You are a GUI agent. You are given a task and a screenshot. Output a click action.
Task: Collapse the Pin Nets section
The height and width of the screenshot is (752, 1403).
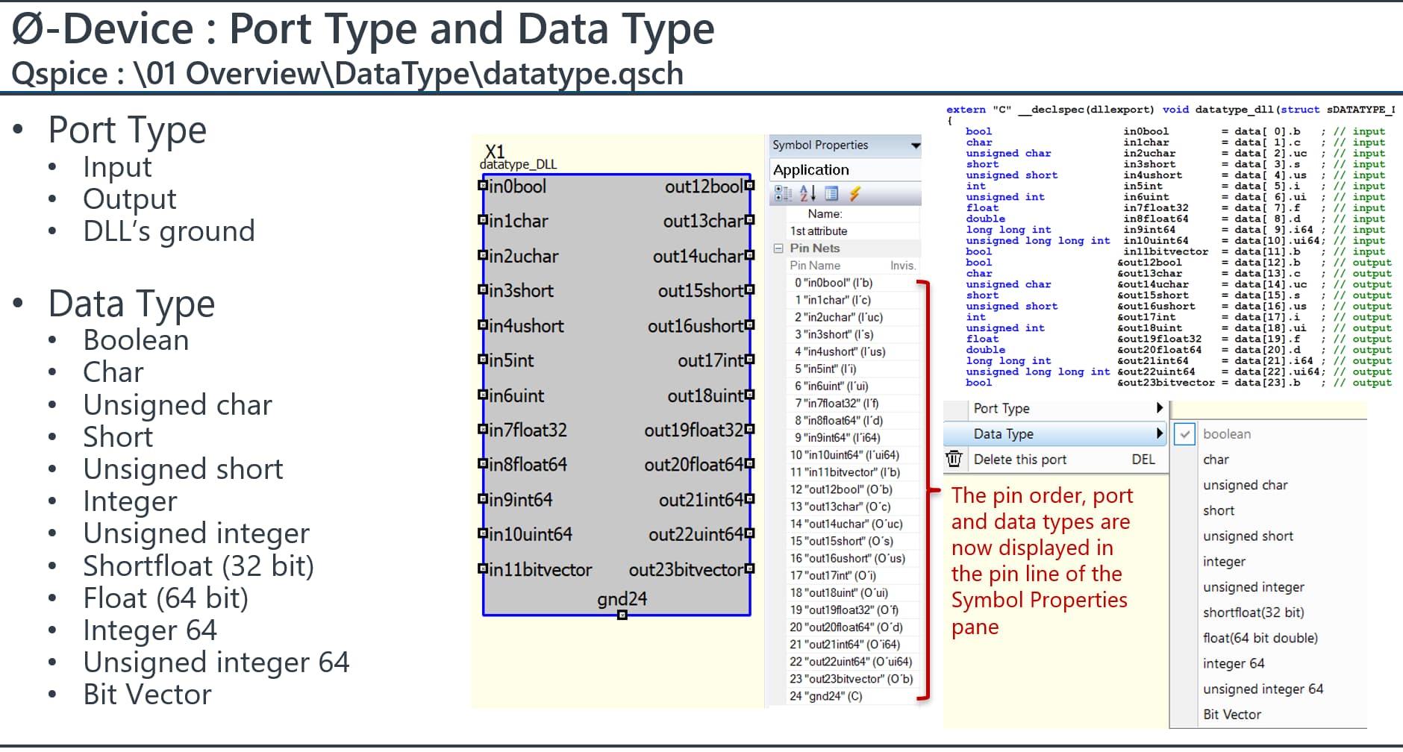coord(778,248)
